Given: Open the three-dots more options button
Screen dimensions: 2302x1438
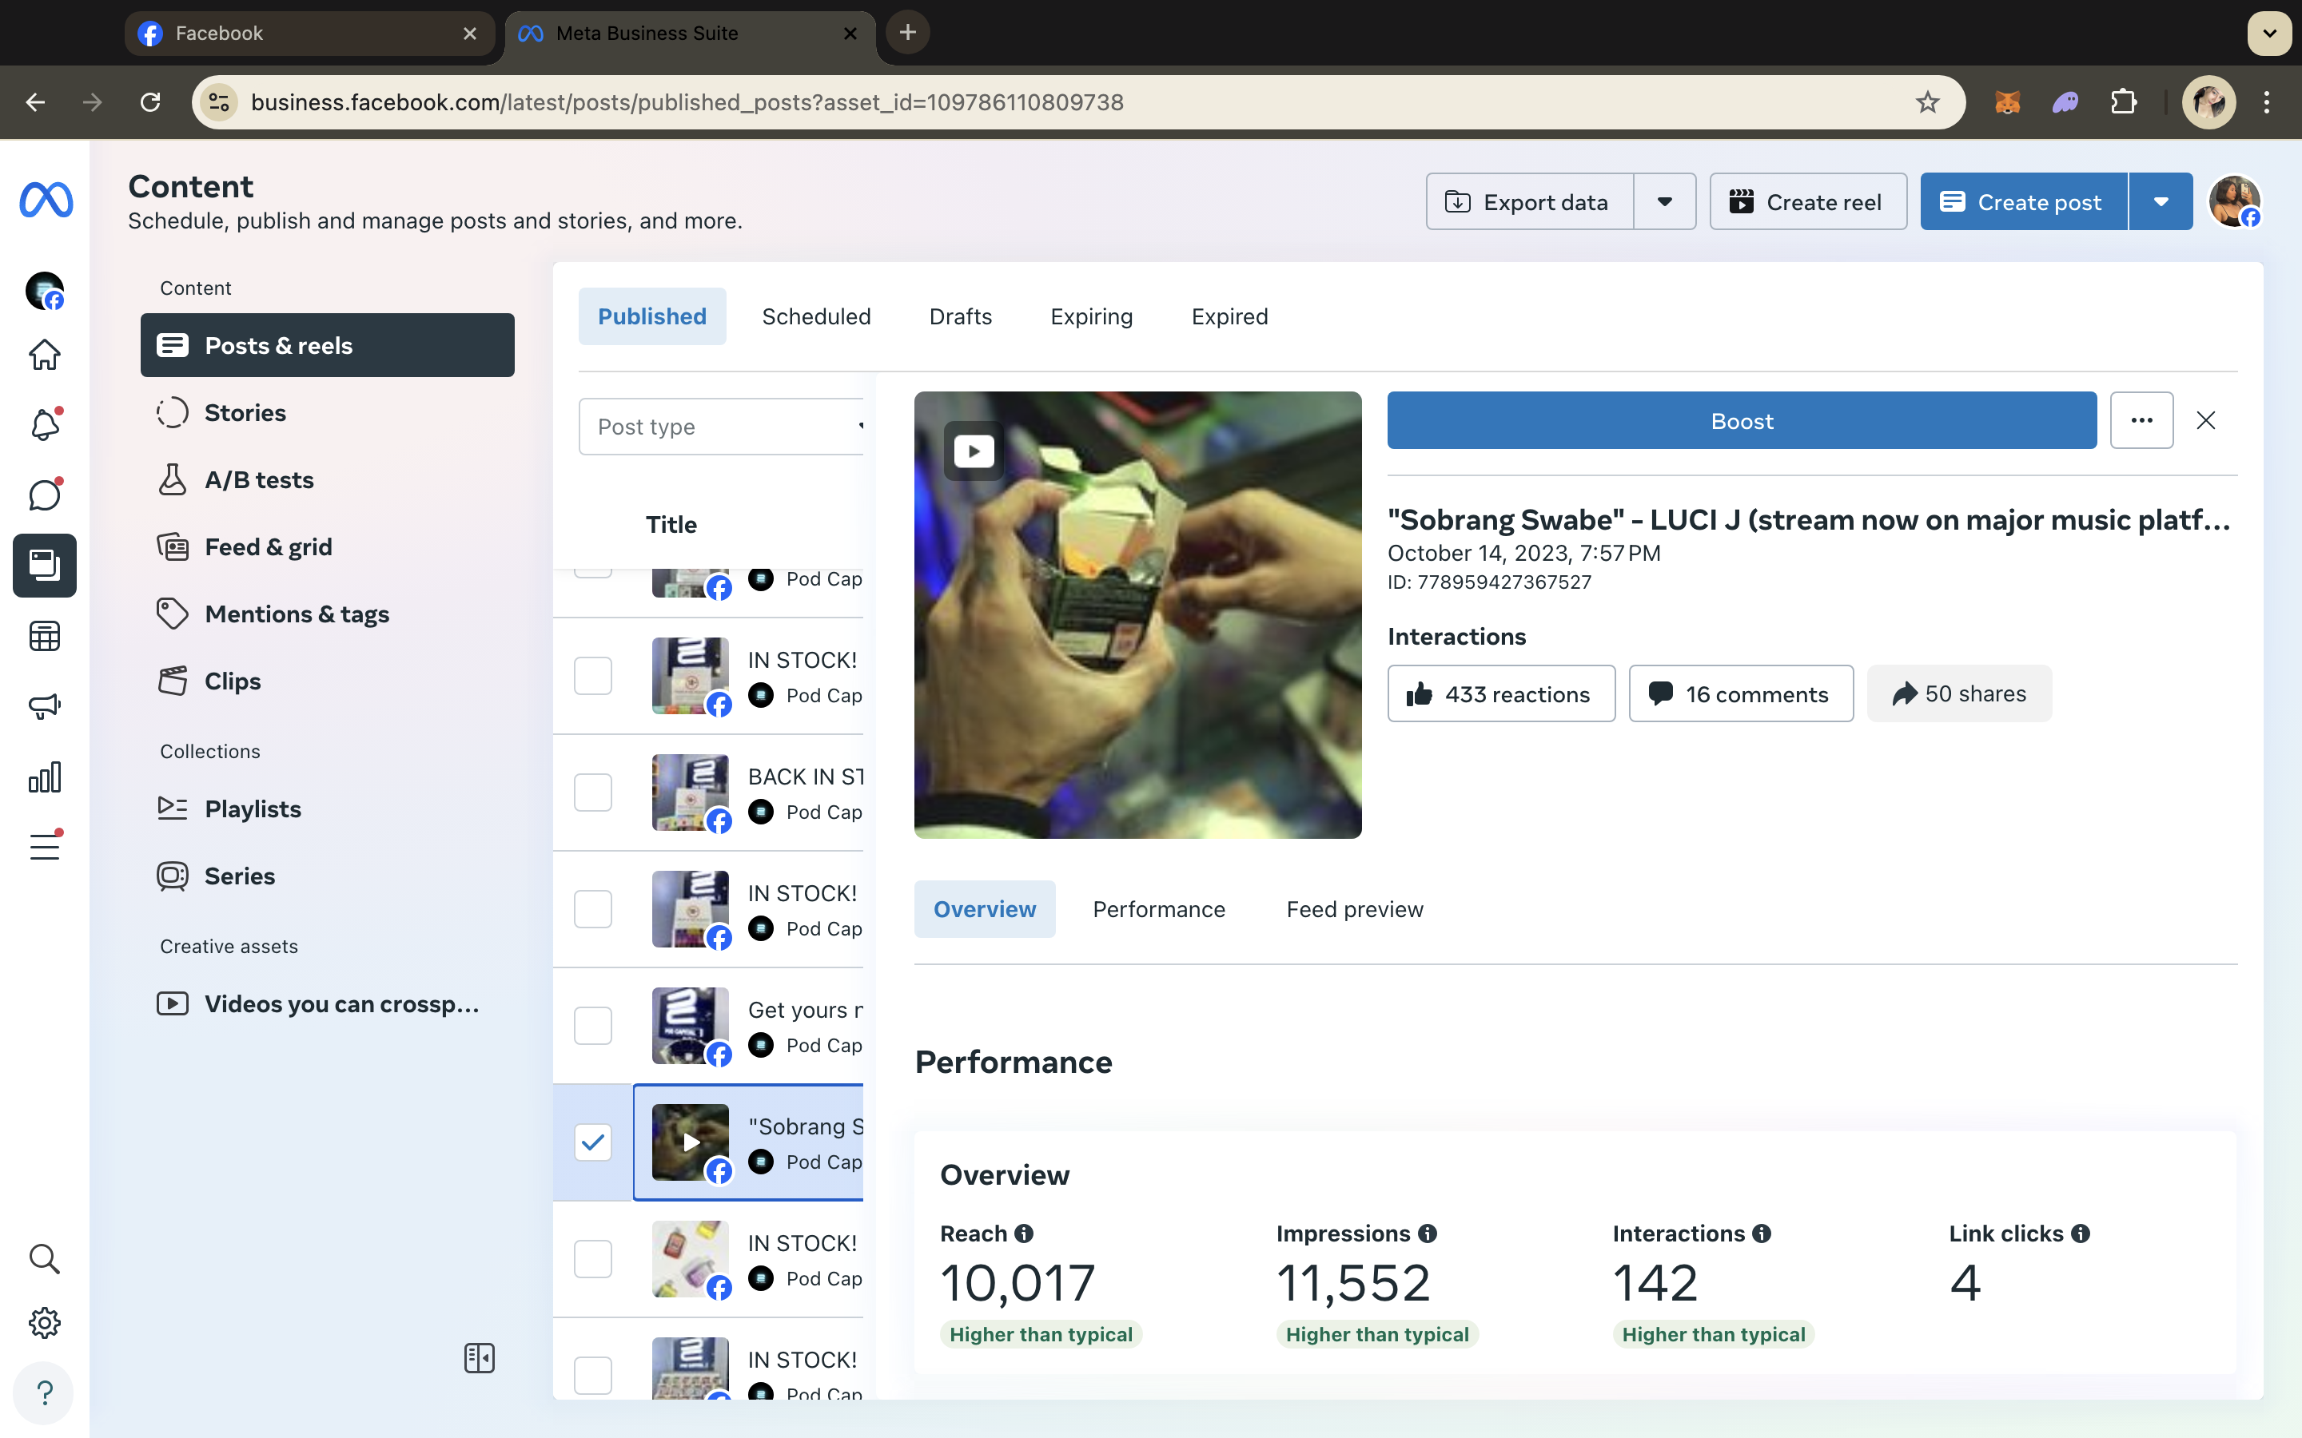Looking at the screenshot, I should (2141, 420).
